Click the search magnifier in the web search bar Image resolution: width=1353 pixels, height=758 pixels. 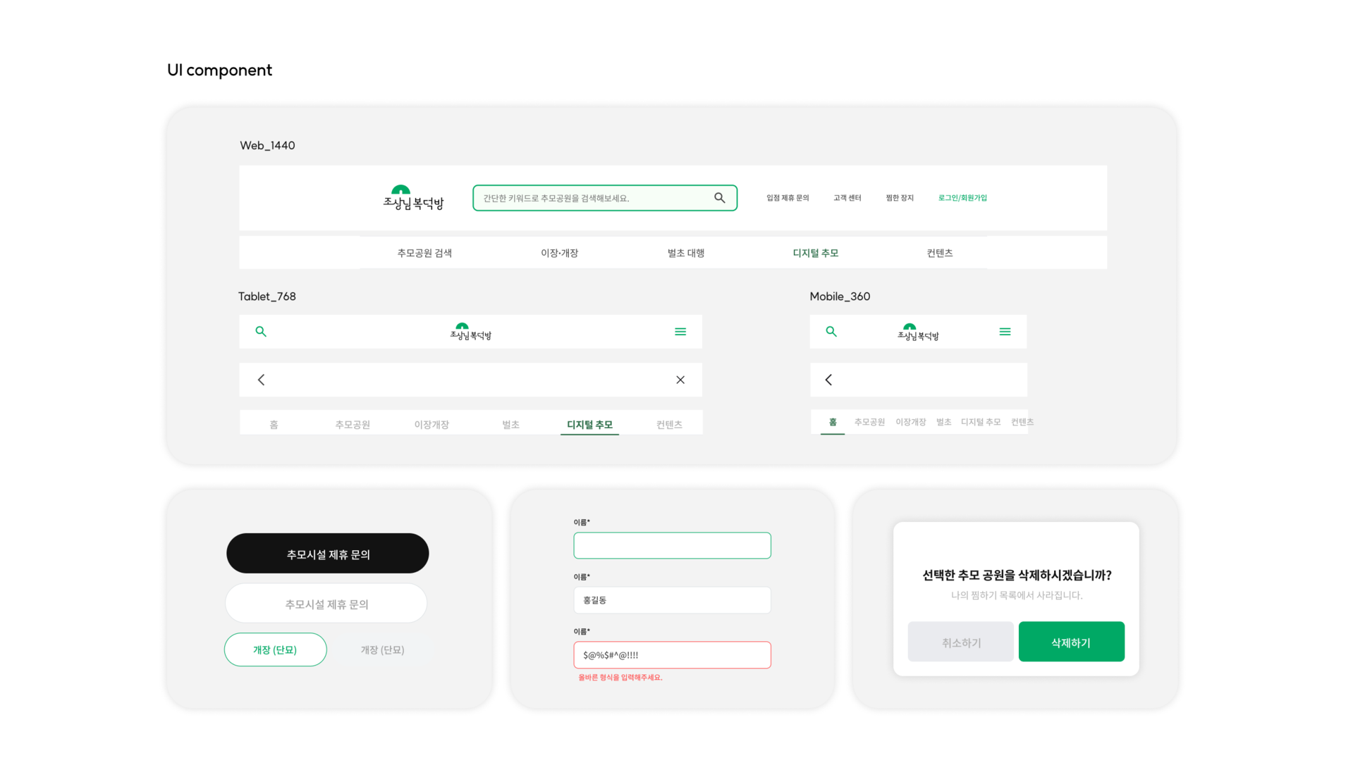(719, 198)
